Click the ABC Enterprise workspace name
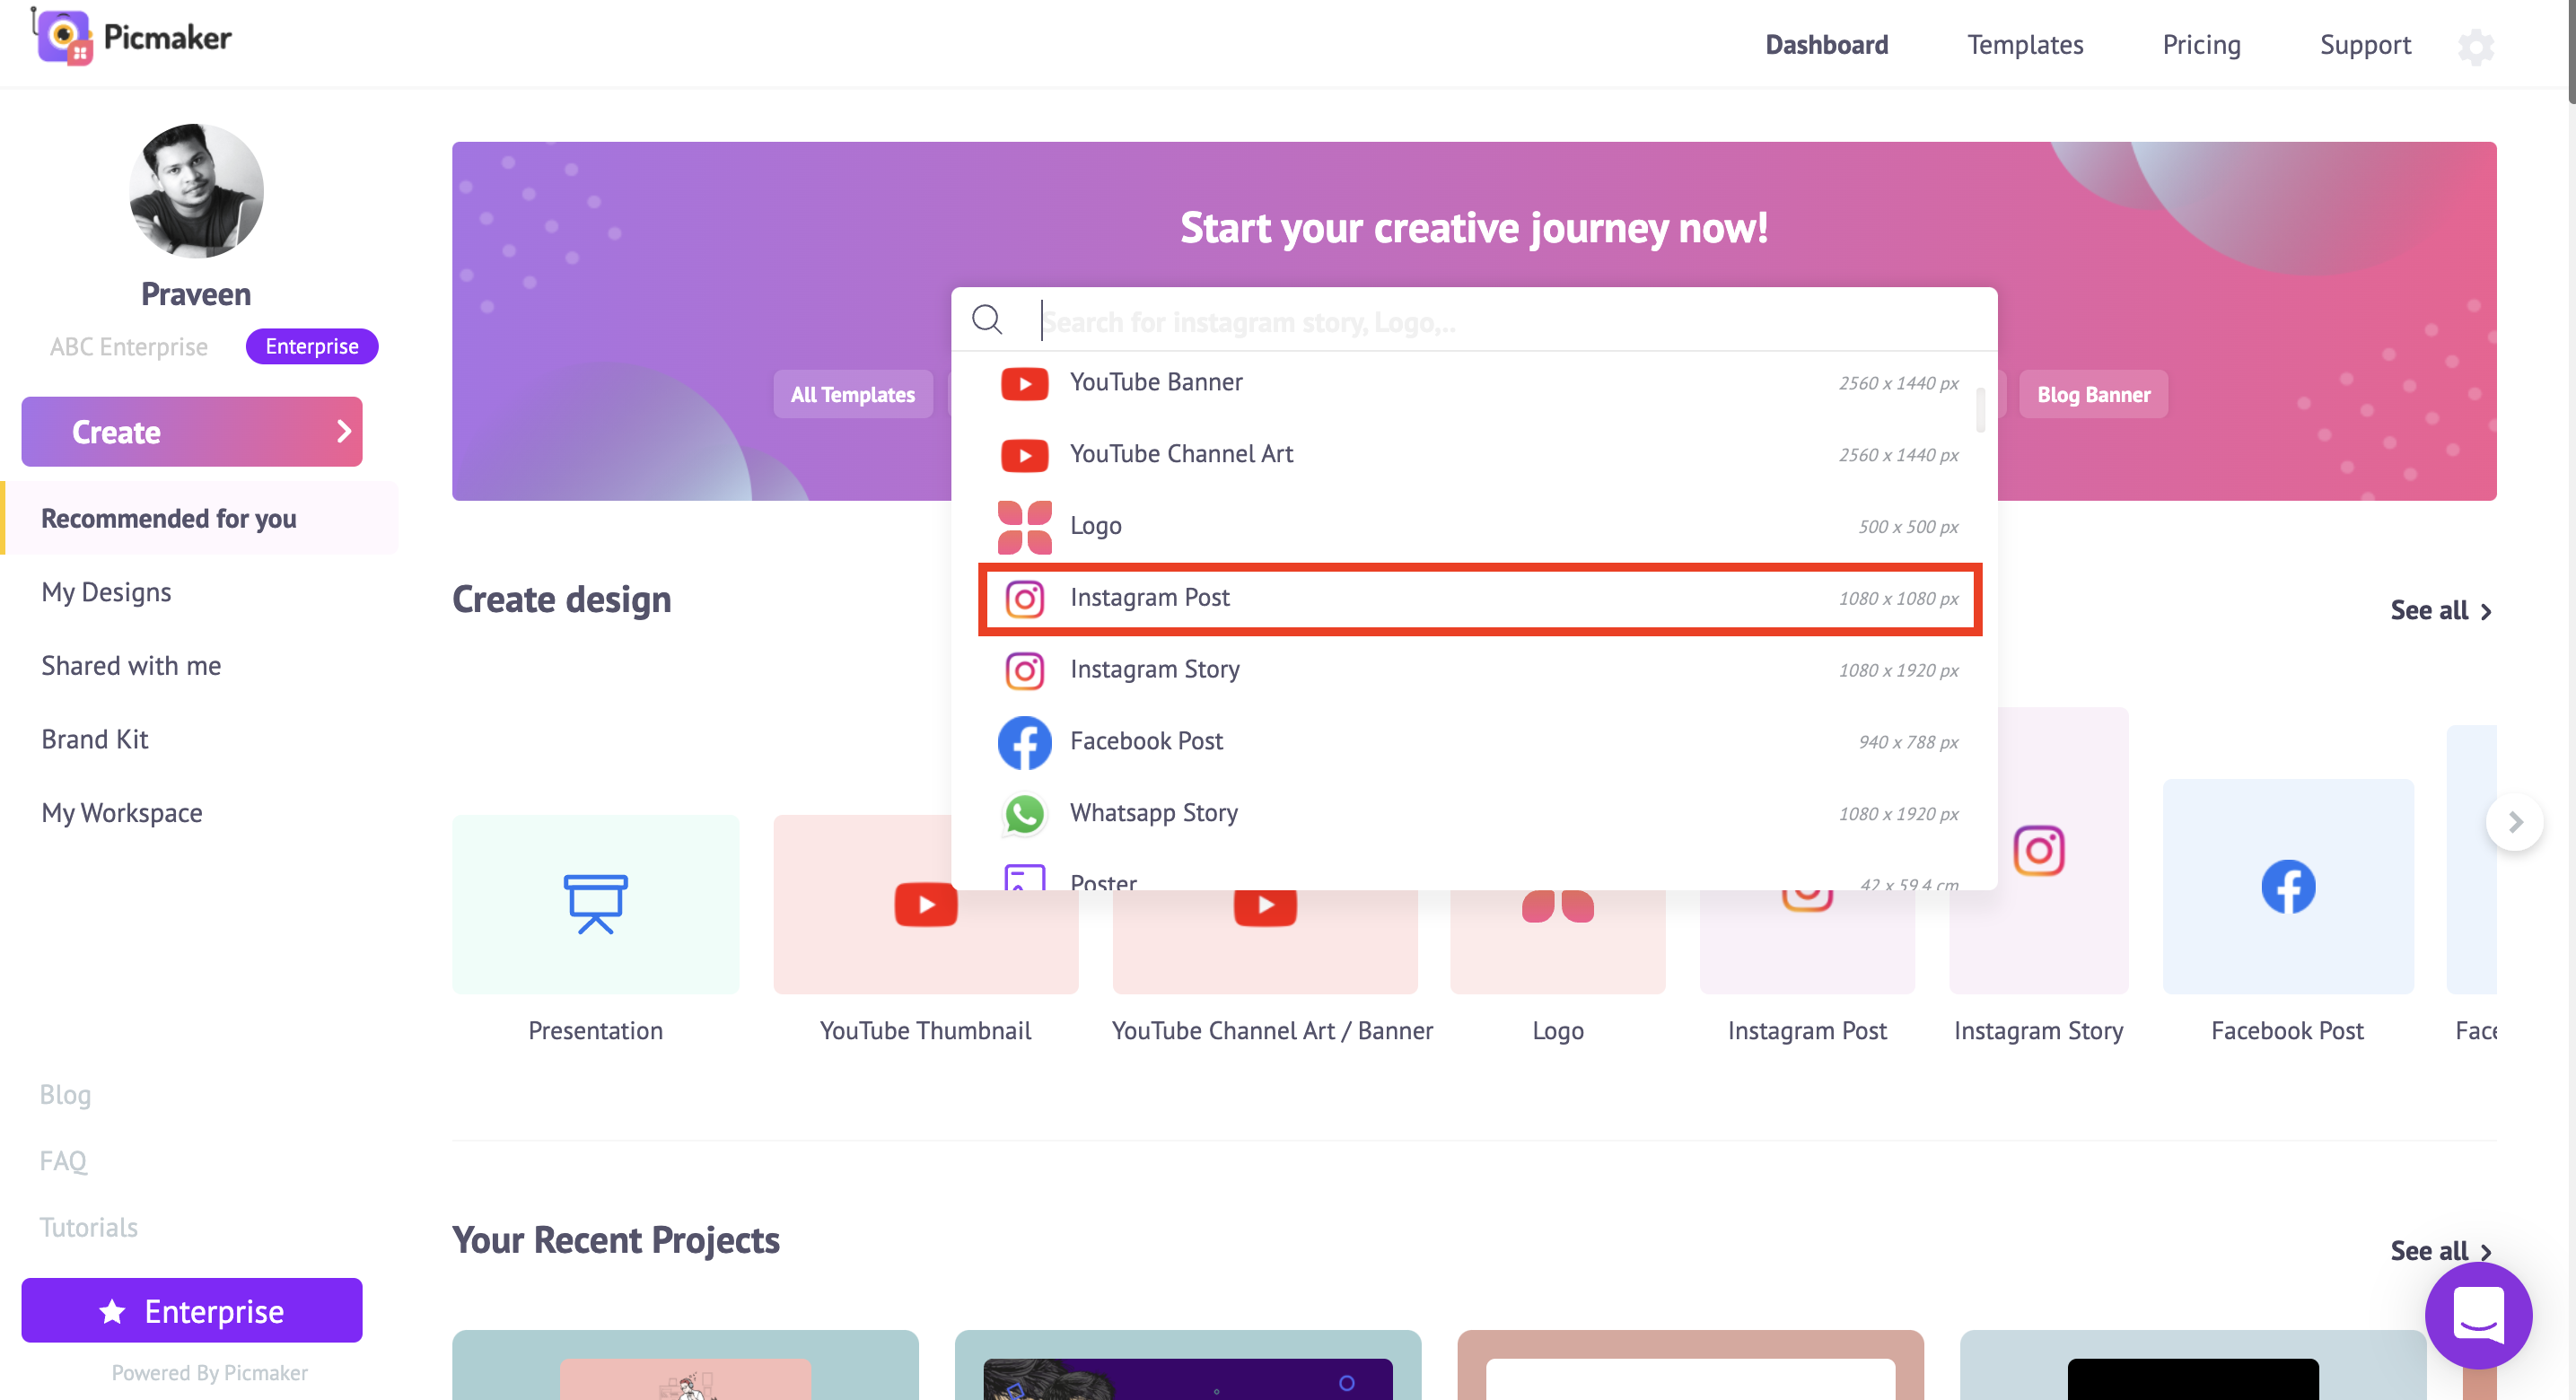This screenshot has width=2576, height=1400. point(129,346)
